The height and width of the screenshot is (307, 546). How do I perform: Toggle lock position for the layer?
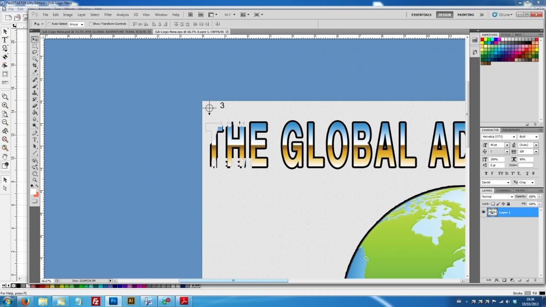(x=503, y=204)
